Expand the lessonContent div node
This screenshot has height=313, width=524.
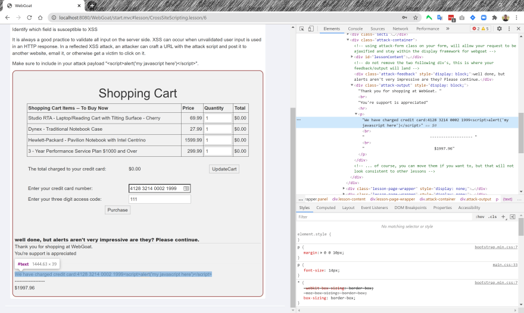[352, 57]
